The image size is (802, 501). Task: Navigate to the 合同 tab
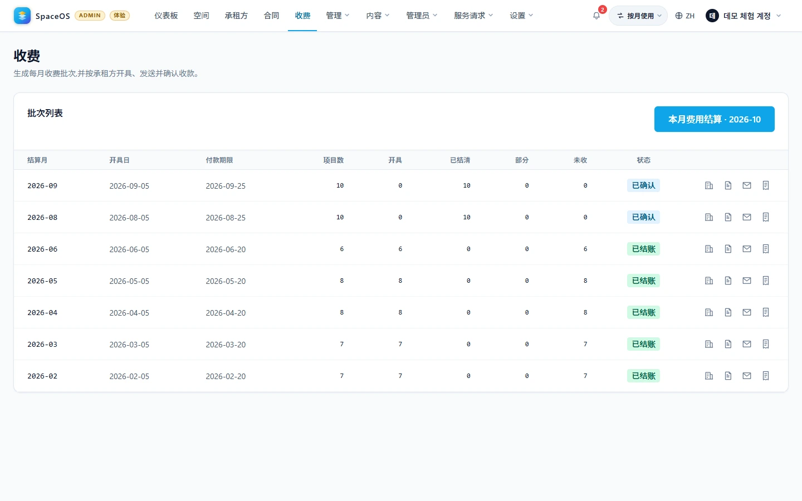[271, 16]
